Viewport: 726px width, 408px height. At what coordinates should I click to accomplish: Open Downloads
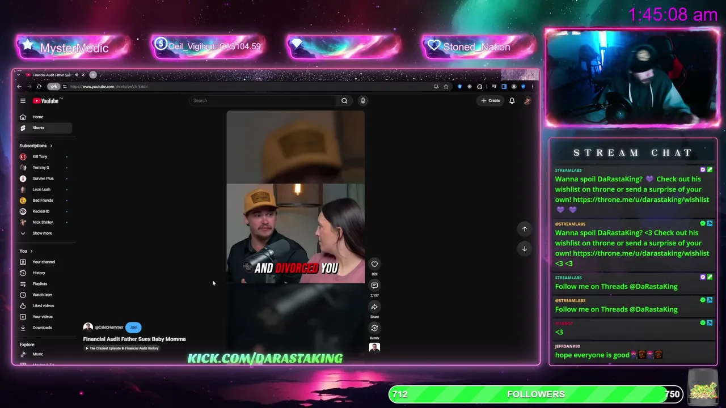[44, 328]
